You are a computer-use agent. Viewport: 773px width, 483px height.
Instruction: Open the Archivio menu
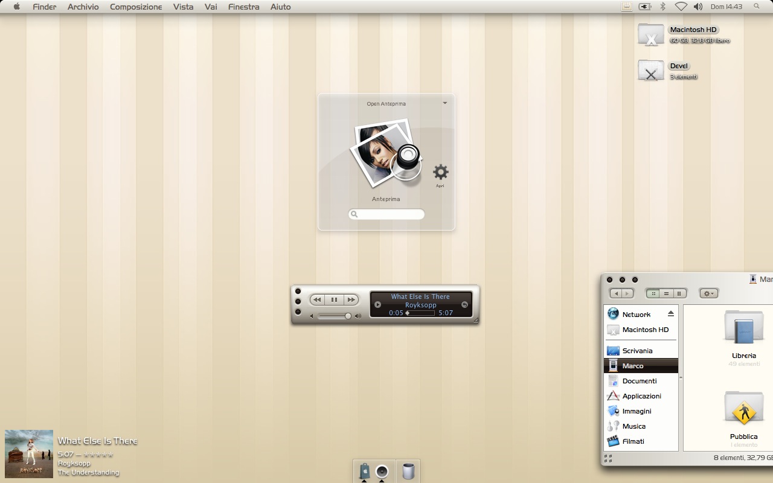83,7
